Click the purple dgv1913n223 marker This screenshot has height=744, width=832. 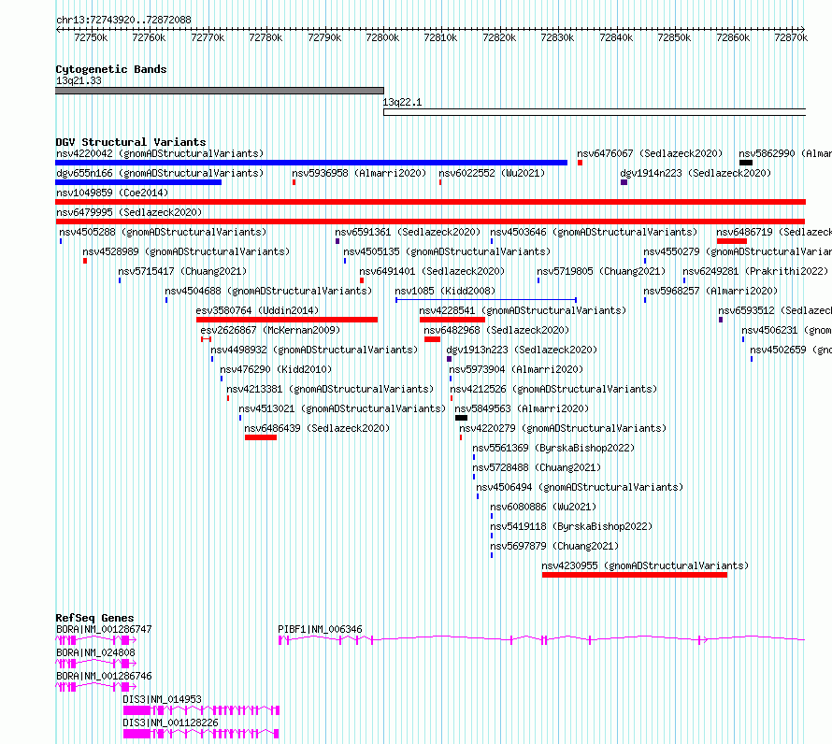click(450, 359)
